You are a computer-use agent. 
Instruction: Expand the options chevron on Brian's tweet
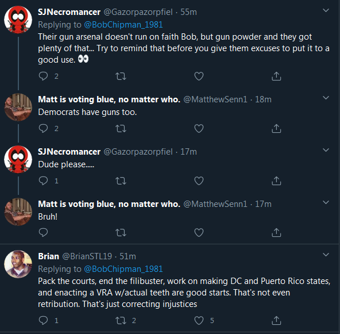pos(326,255)
